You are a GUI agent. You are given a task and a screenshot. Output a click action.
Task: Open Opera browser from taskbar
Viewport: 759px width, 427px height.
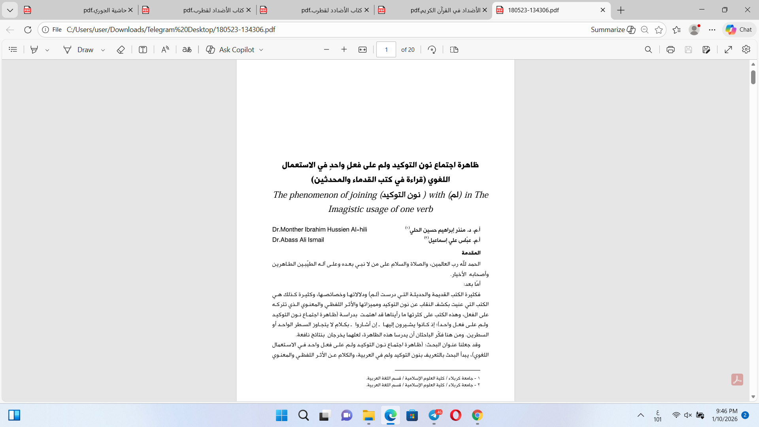[455, 416]
